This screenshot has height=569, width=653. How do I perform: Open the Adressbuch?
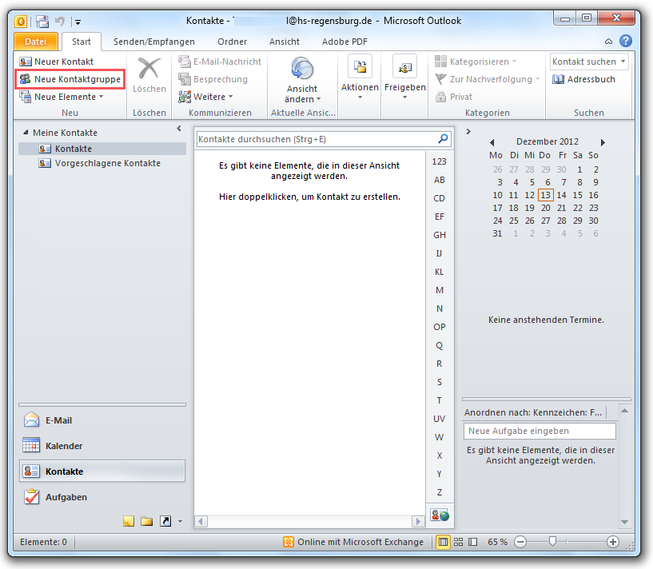584,79
